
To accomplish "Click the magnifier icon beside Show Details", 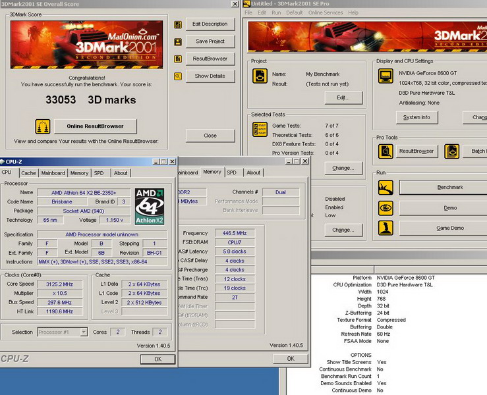I will pyautogui.click(x=178, y=76).
